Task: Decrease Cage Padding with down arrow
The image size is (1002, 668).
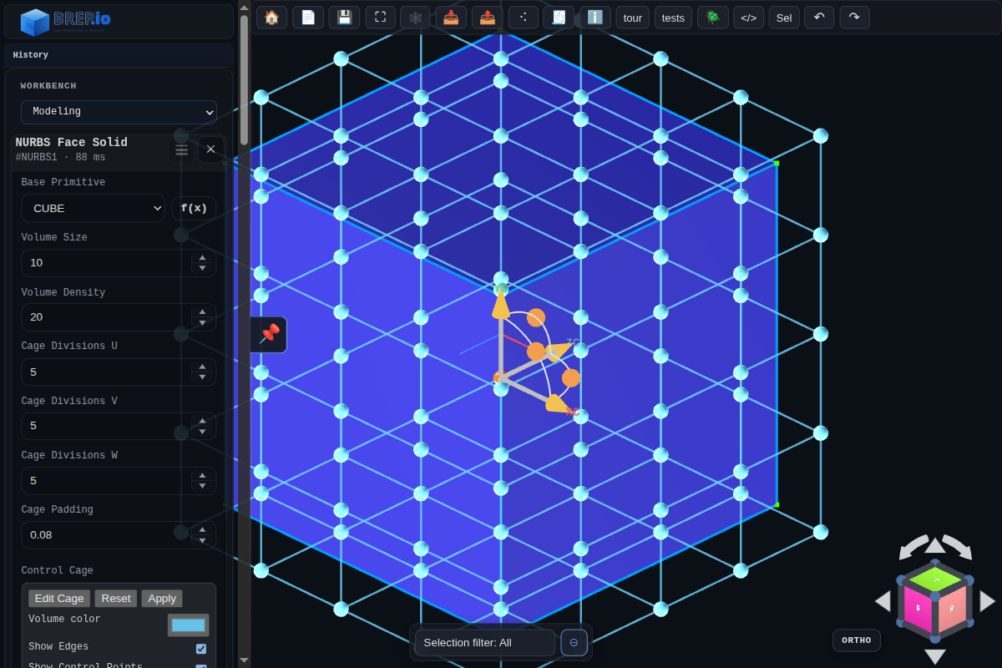Action: tap(202, 540)
